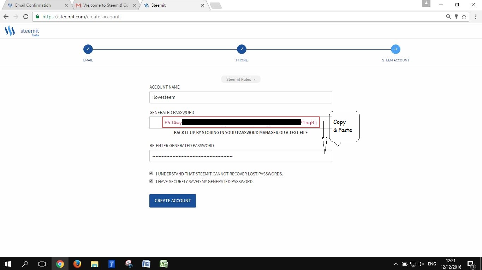
Task: Click the Chrome taskbar icon
Action: coord(60,264)
